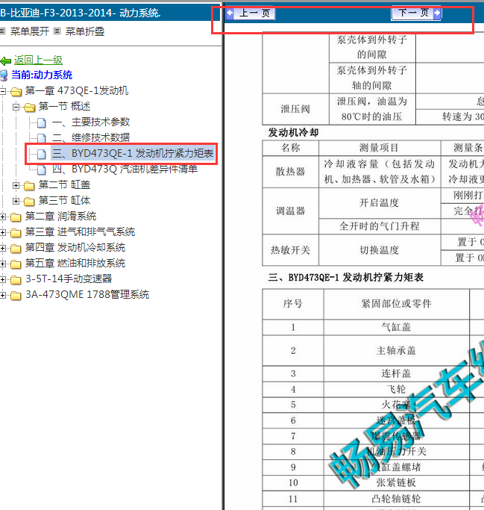Click folder icon of 第三节 缸体
The image size is (484, 510).
click(x=29, y=202)
